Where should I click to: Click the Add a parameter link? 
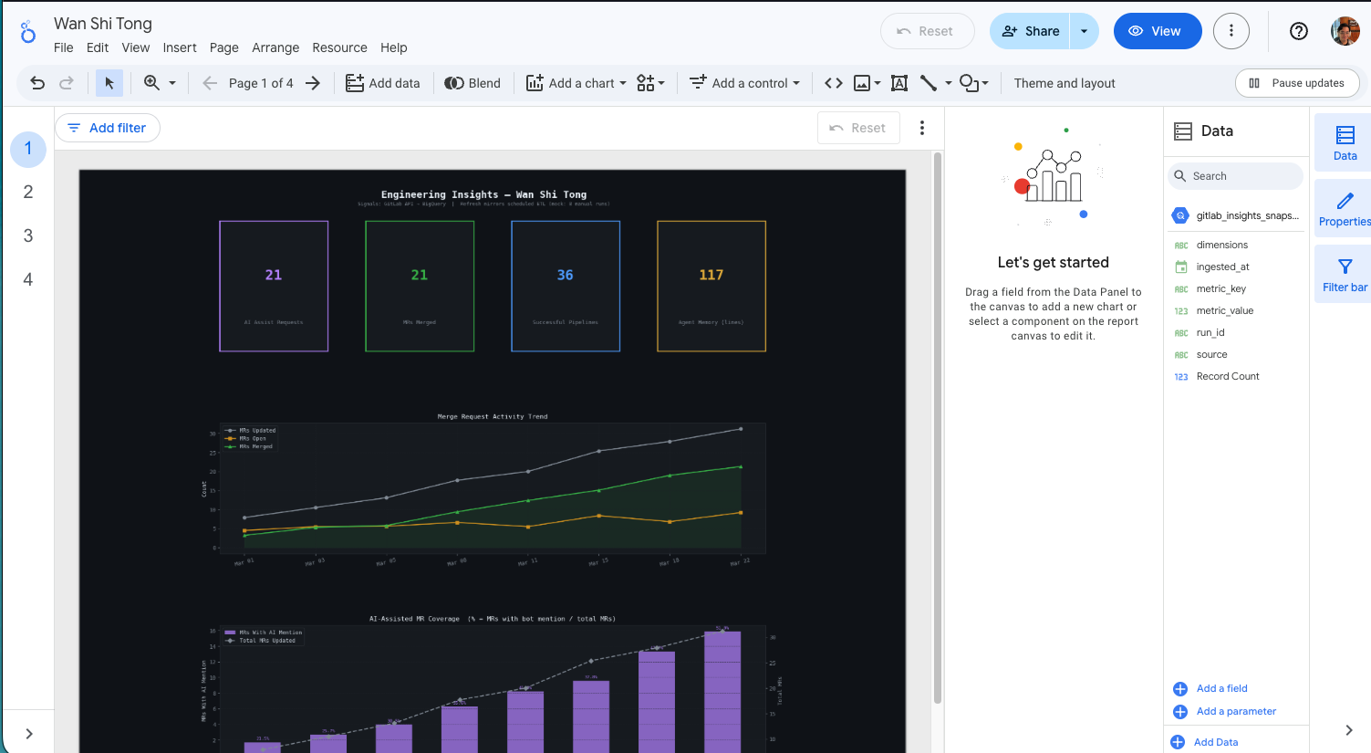pos(1236,711)
